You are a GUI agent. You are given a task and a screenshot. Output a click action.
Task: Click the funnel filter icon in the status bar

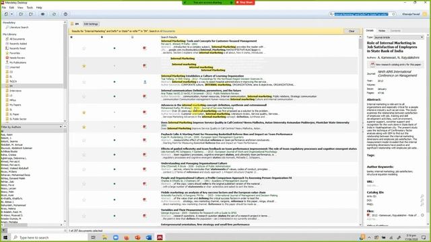coord(3,231)
